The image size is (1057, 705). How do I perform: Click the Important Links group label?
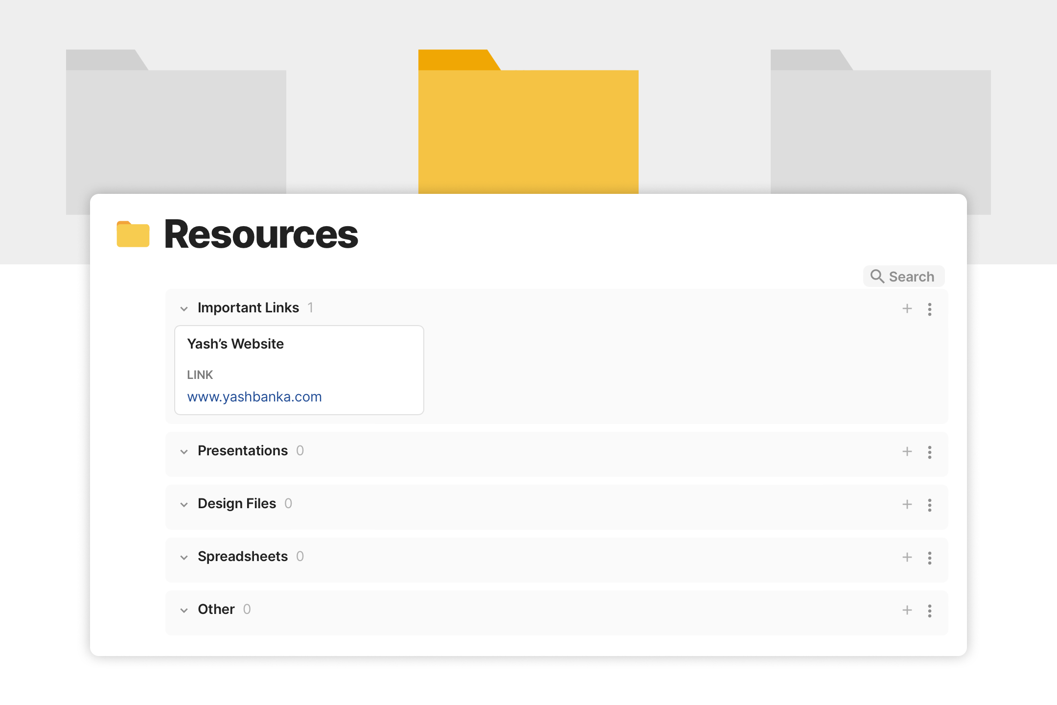(248, 307)
